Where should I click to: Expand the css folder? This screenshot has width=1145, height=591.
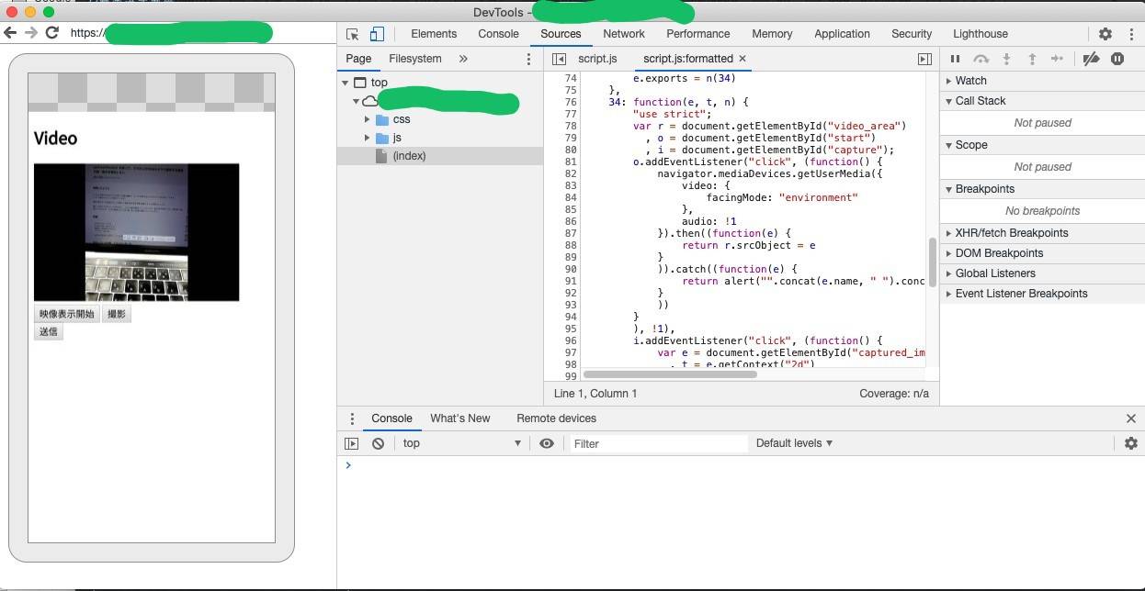coord(368,119)
